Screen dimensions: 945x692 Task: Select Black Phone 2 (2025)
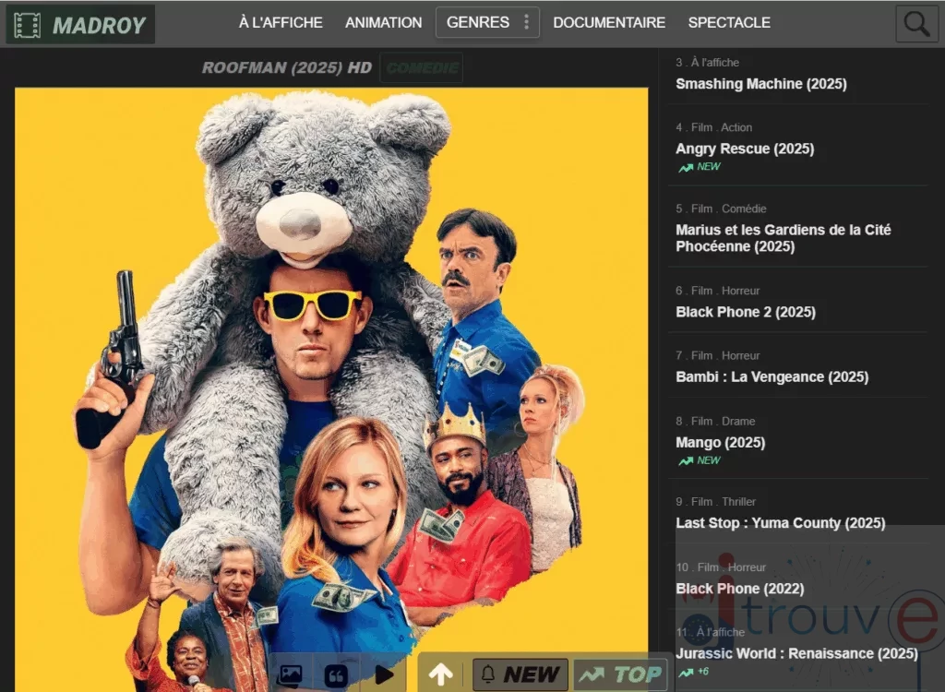(x=745, y=312)
